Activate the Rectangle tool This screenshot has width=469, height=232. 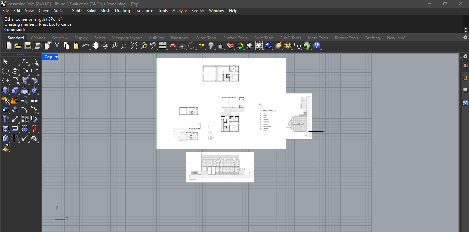coord(34,71)
